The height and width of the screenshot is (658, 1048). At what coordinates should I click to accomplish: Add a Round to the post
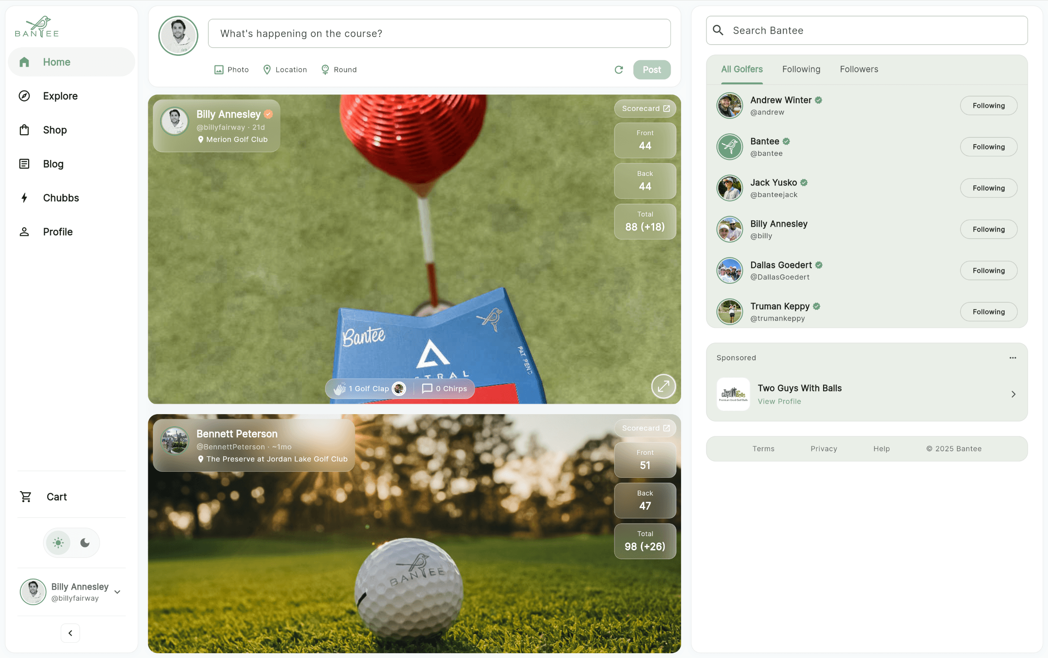coord(339,70)
